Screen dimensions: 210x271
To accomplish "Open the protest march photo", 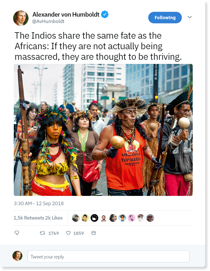I will click(x=103, y=130).
